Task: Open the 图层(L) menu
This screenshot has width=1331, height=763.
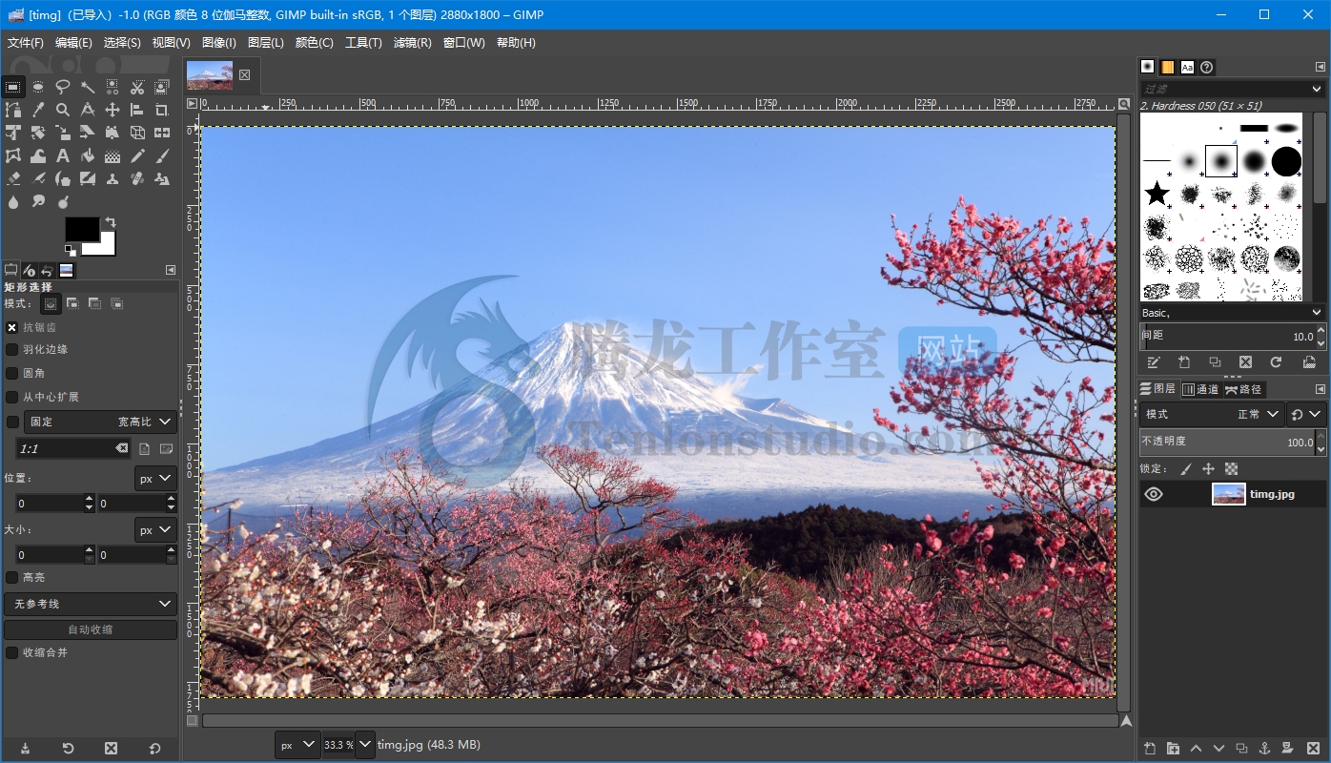Action: [x=266, y=43]
